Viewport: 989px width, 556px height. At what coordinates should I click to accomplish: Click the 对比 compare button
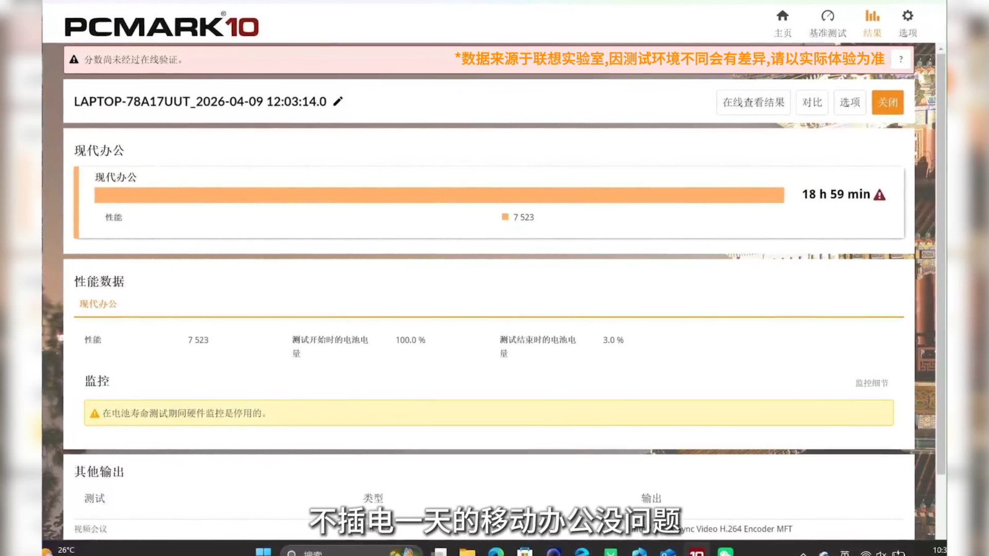click(x=812, y=103)
